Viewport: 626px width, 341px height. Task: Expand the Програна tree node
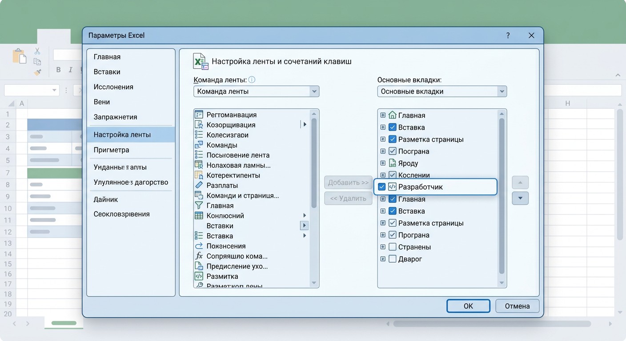[383, 235]
